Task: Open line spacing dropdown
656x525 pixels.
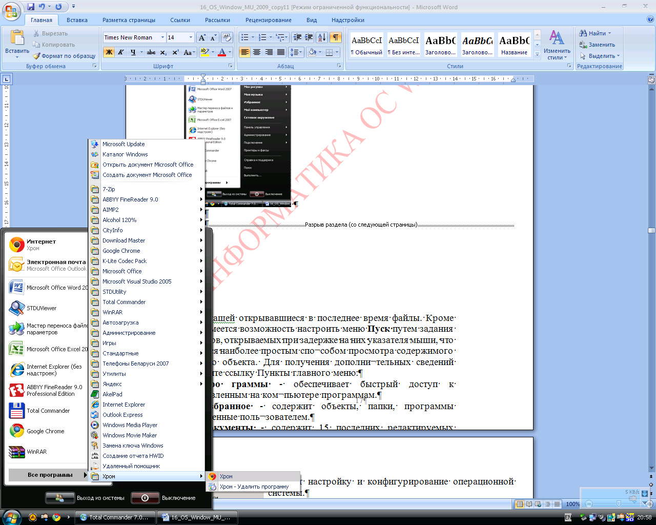Action: pyautogui.click(x=296, y=52)
